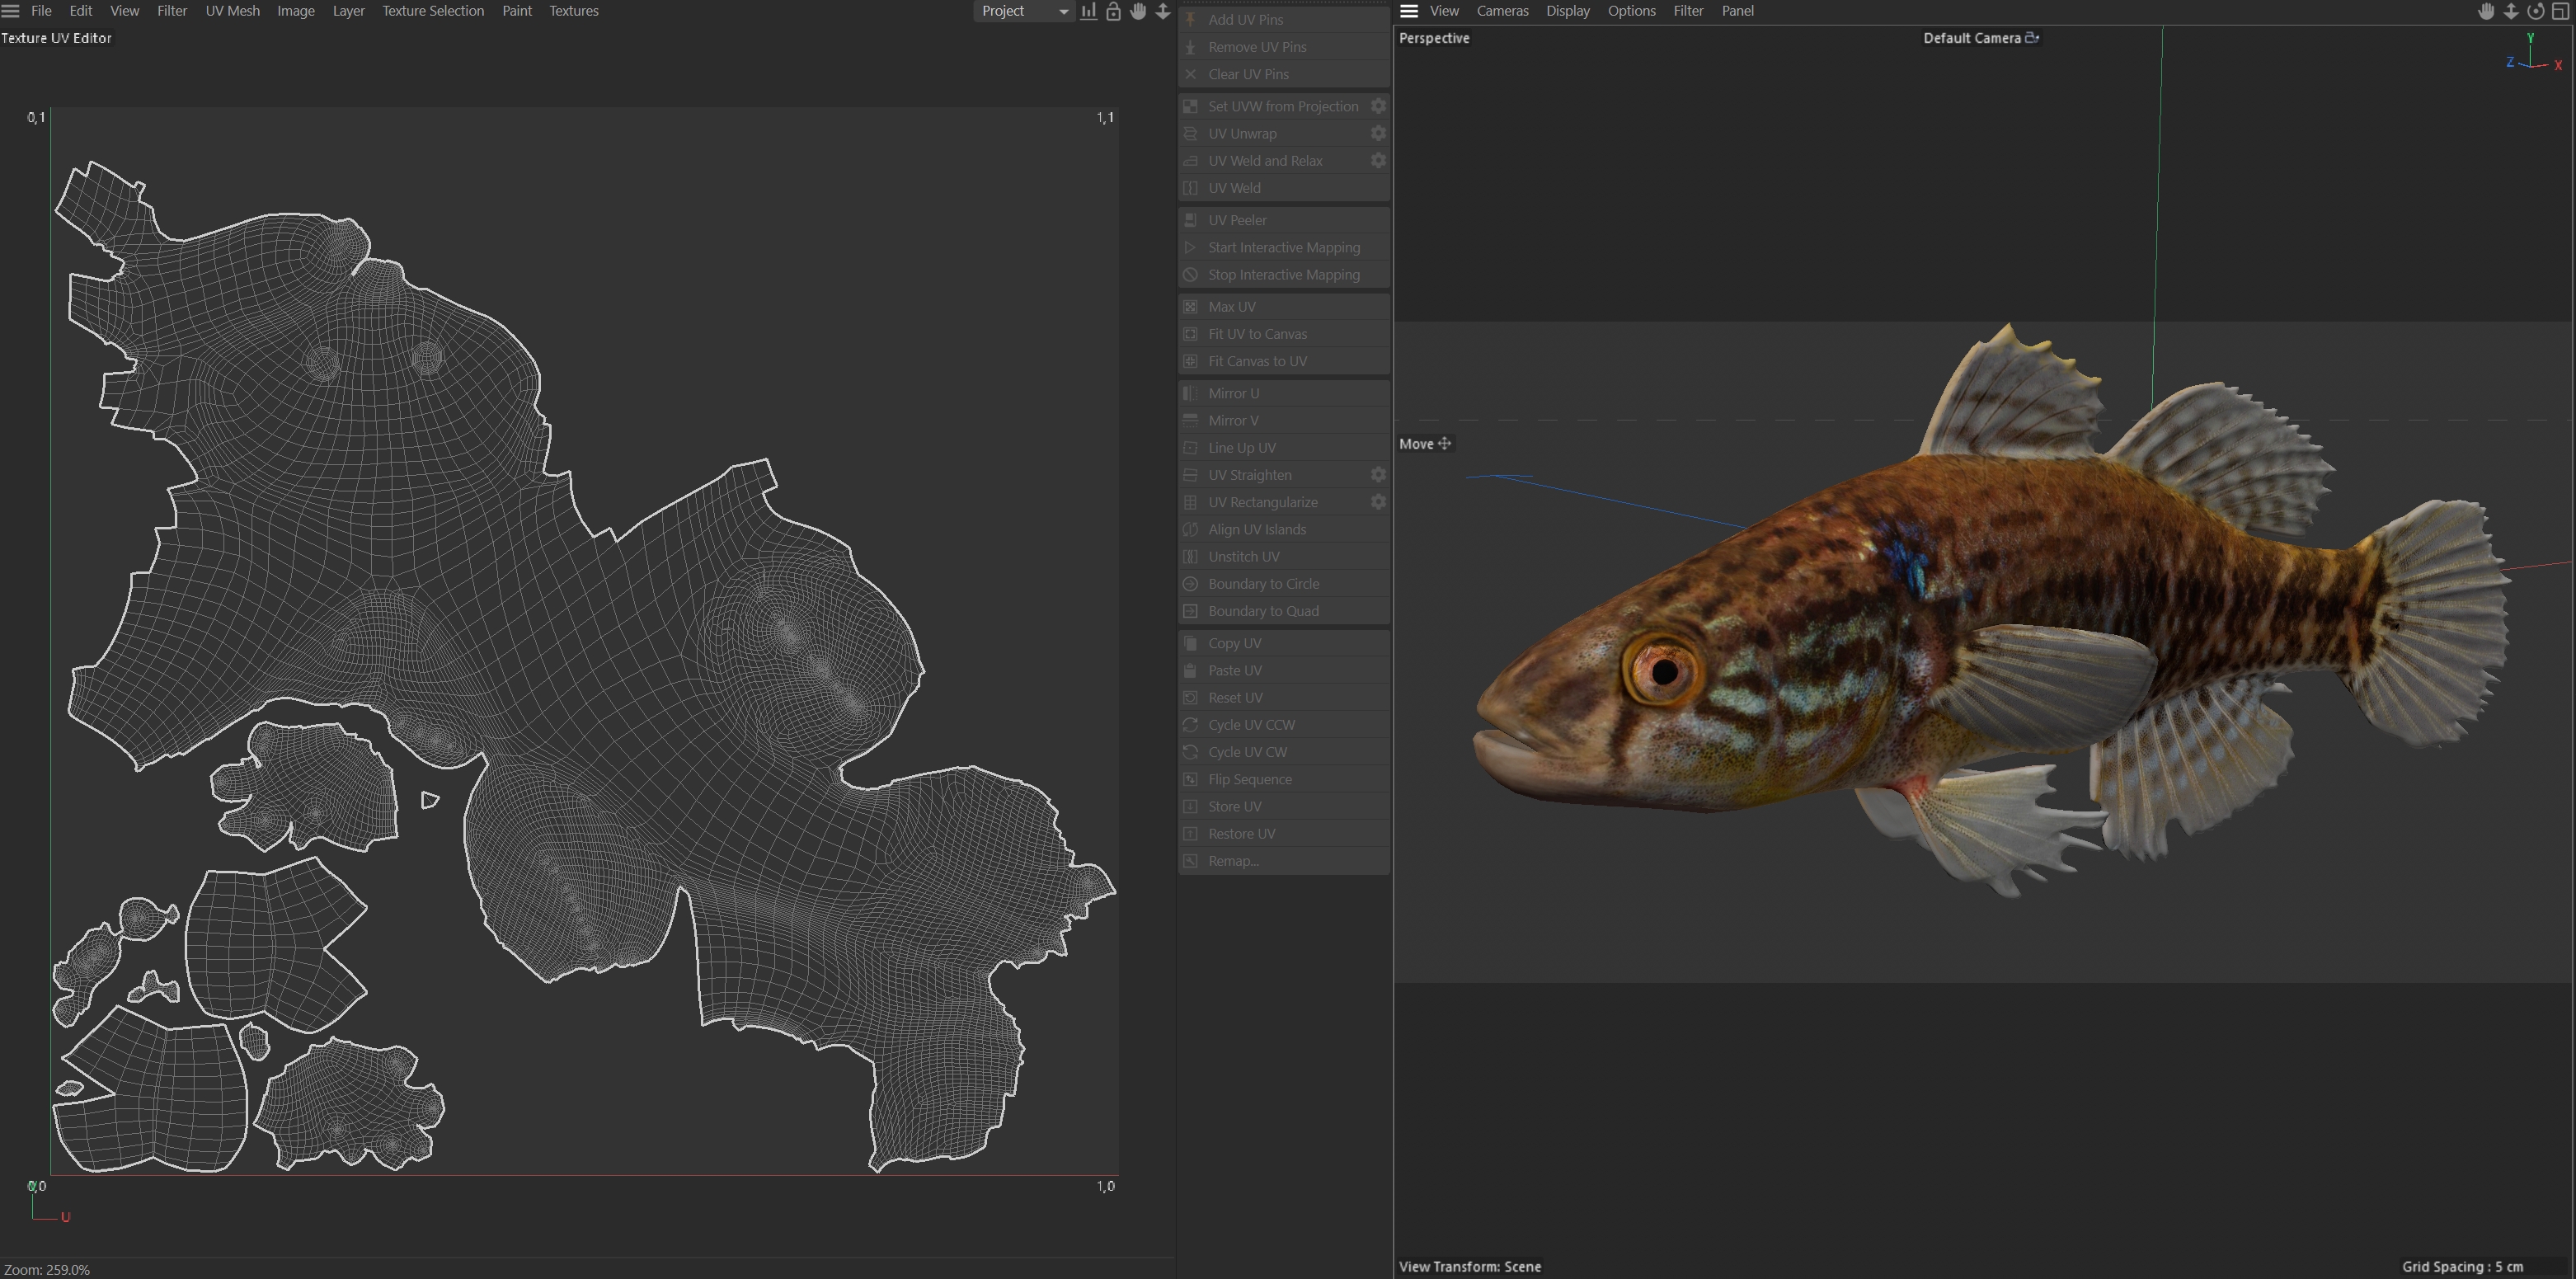Click the lock icon in UV editor header
Screen dimensions: 2576x1279
pyautogui.click(x=1113, y=11)
